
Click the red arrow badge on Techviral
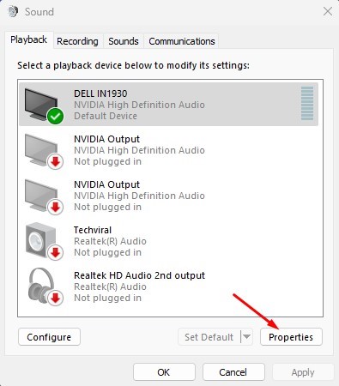[x=55, y=252]
